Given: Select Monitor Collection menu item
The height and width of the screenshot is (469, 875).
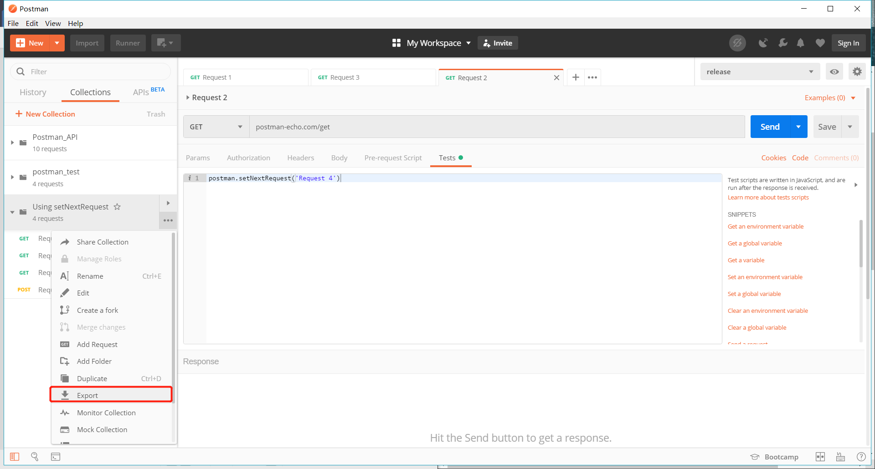Looking at the screenshot, I should pyautogui.click(x=106, y=413).
